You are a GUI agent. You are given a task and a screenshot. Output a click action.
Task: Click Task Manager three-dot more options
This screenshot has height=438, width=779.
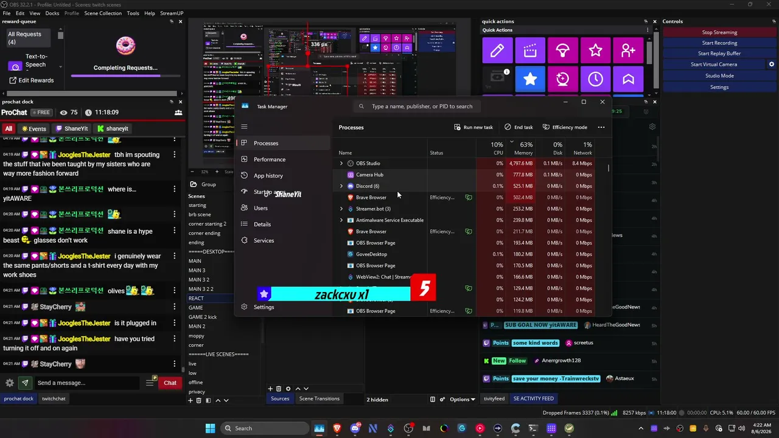pos(601,127)
